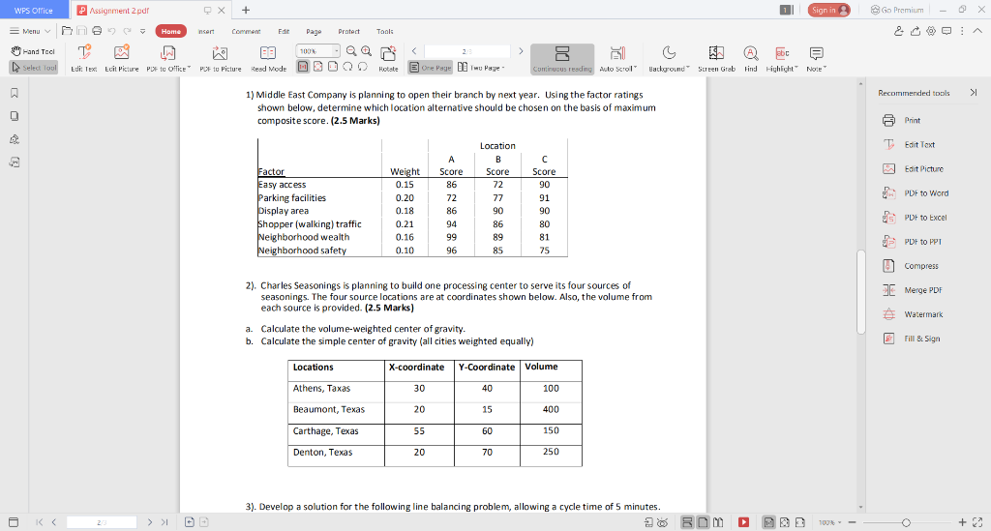Enter Read Mode from the ribbon
Image resolution: width=991 pixels, height=531 pixels.
(x=268, y=58)
